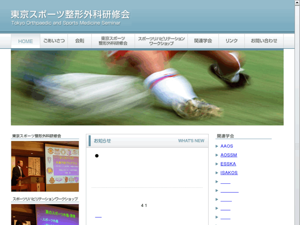This screenshot has width=300, height=225.
Task: Click the black bullet in the news box
Action: [x=97, y=156]
